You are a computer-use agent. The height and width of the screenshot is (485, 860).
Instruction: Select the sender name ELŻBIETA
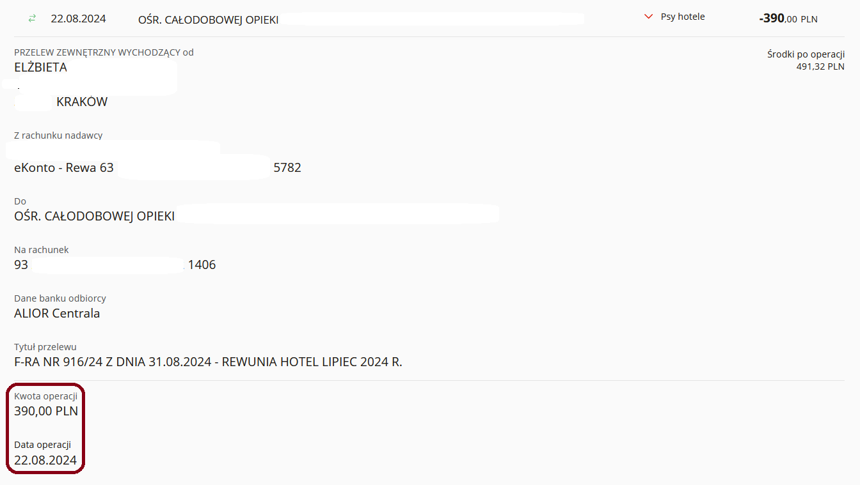40,67
